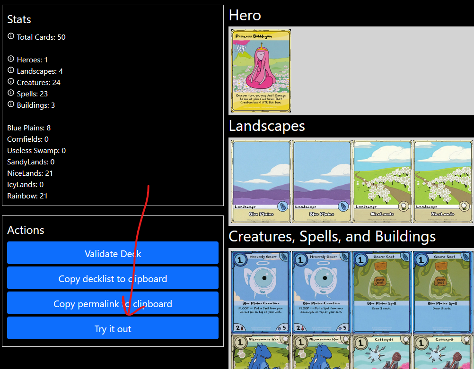
Task: Click the first NiceLands landscape card
Action: point(382,181)
